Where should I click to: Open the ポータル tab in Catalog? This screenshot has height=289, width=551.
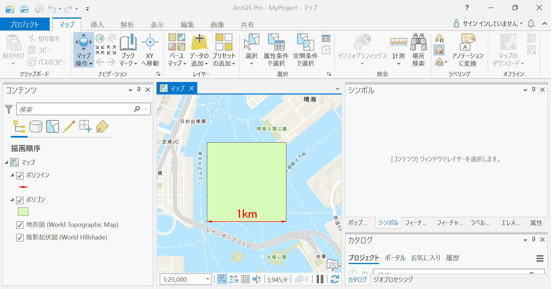(395, 258)
